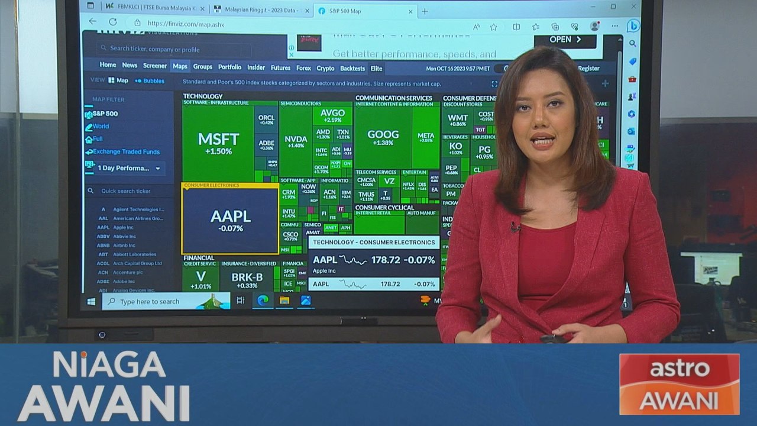Viewport: 757px width, 426px height.
Task: Click Windows Type here to search box
Action: pyautogui.click(x=166, y=302)
